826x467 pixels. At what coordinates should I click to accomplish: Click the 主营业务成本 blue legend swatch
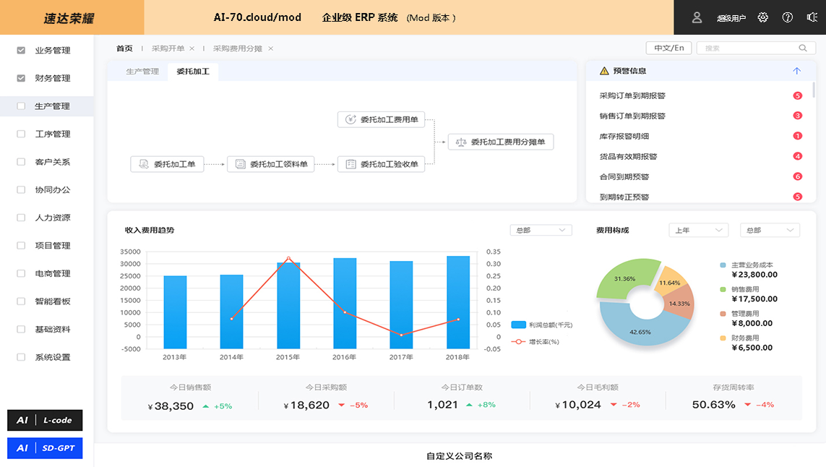tap(723, 265)
